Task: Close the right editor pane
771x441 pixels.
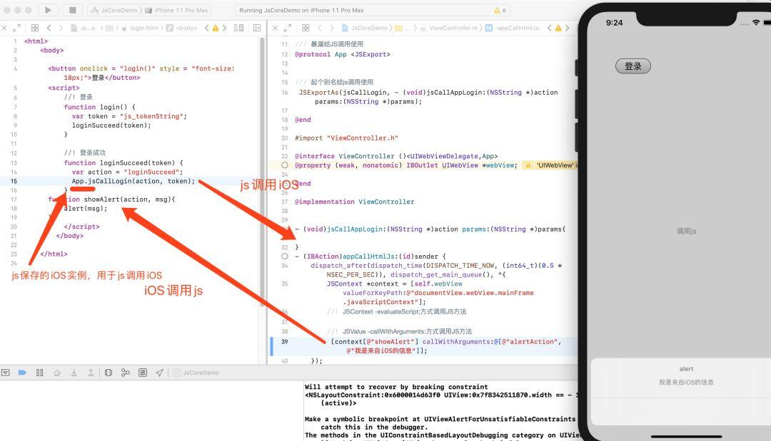Action: point(275,28)
